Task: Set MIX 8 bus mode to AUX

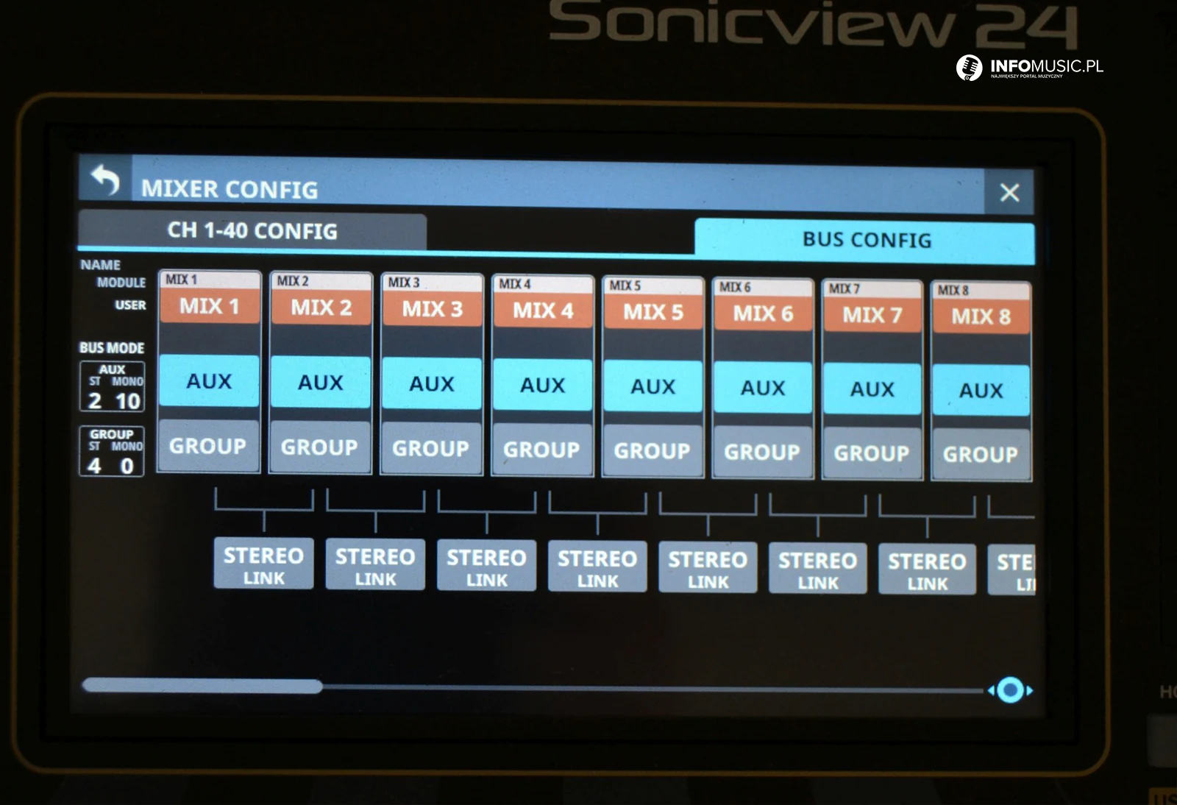Action: (x=981, y=391)
